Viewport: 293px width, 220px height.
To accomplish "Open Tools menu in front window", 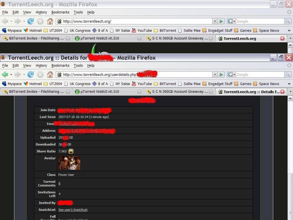I will pos(78,66).
